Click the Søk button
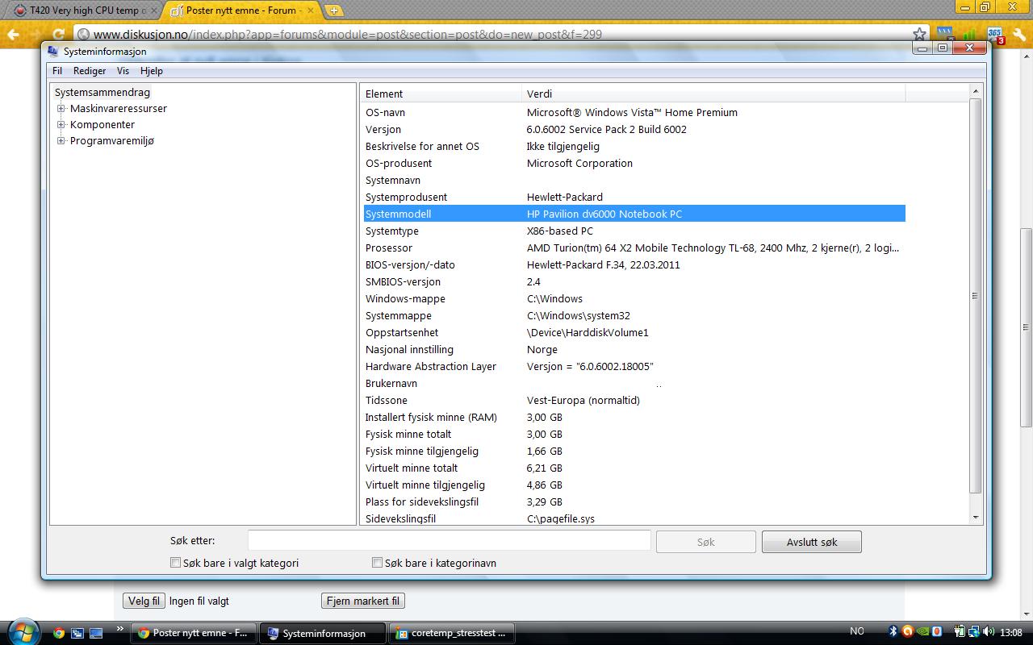1033x645 pixels. click(705, 542)
